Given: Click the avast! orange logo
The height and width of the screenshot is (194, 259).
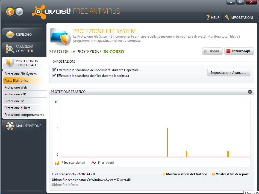Looking at the screenshot, I should 39,12.
